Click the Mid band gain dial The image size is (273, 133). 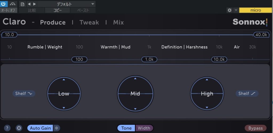point(135,93)
